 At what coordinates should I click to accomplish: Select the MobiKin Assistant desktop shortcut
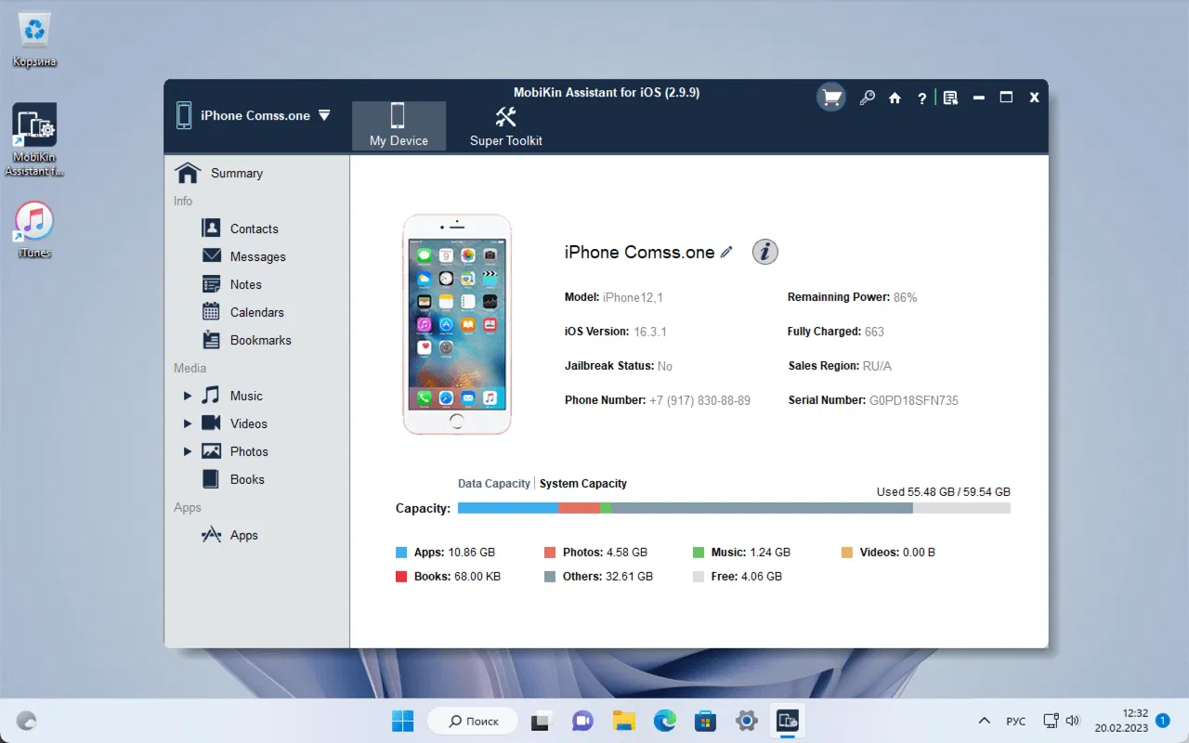coord(34,139)
